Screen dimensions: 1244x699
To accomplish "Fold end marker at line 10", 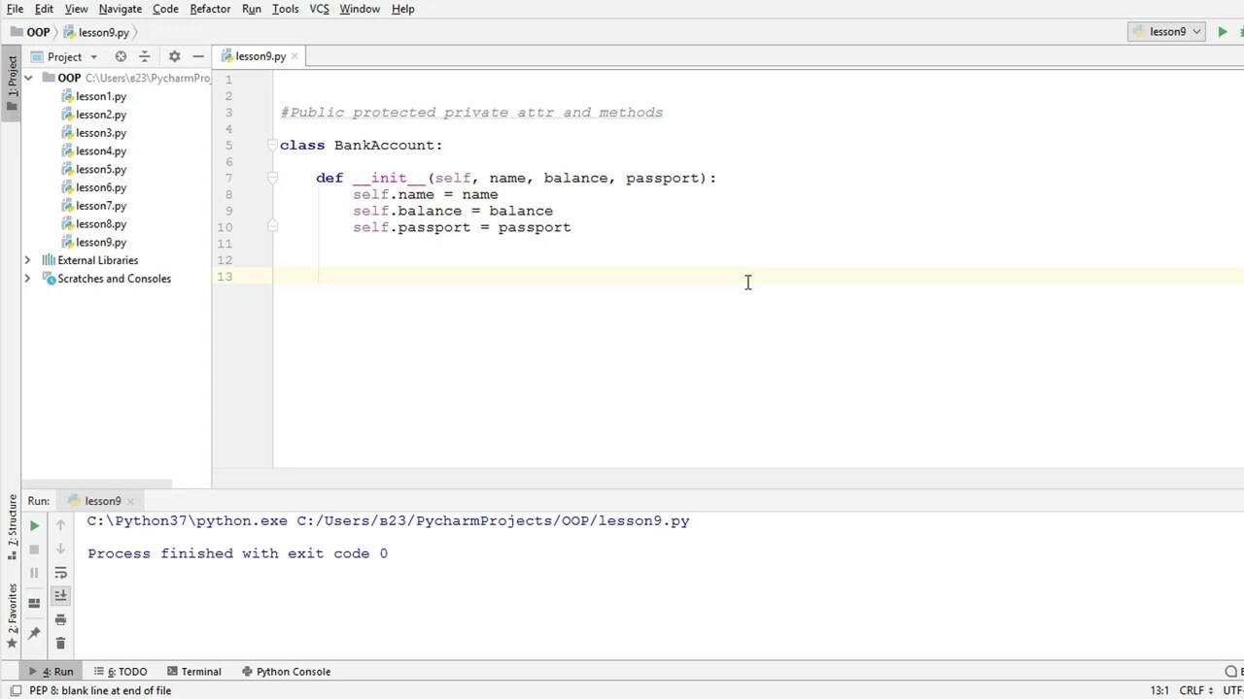I will coord(272,226).
